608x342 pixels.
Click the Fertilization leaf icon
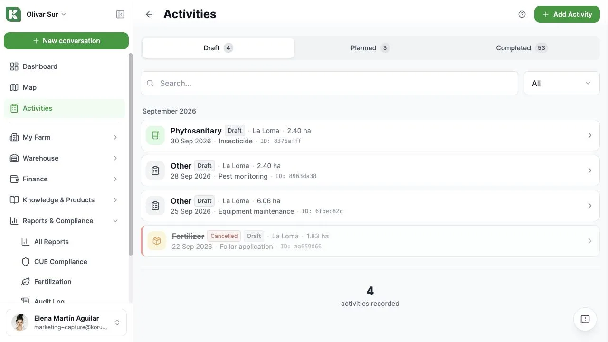26,282
